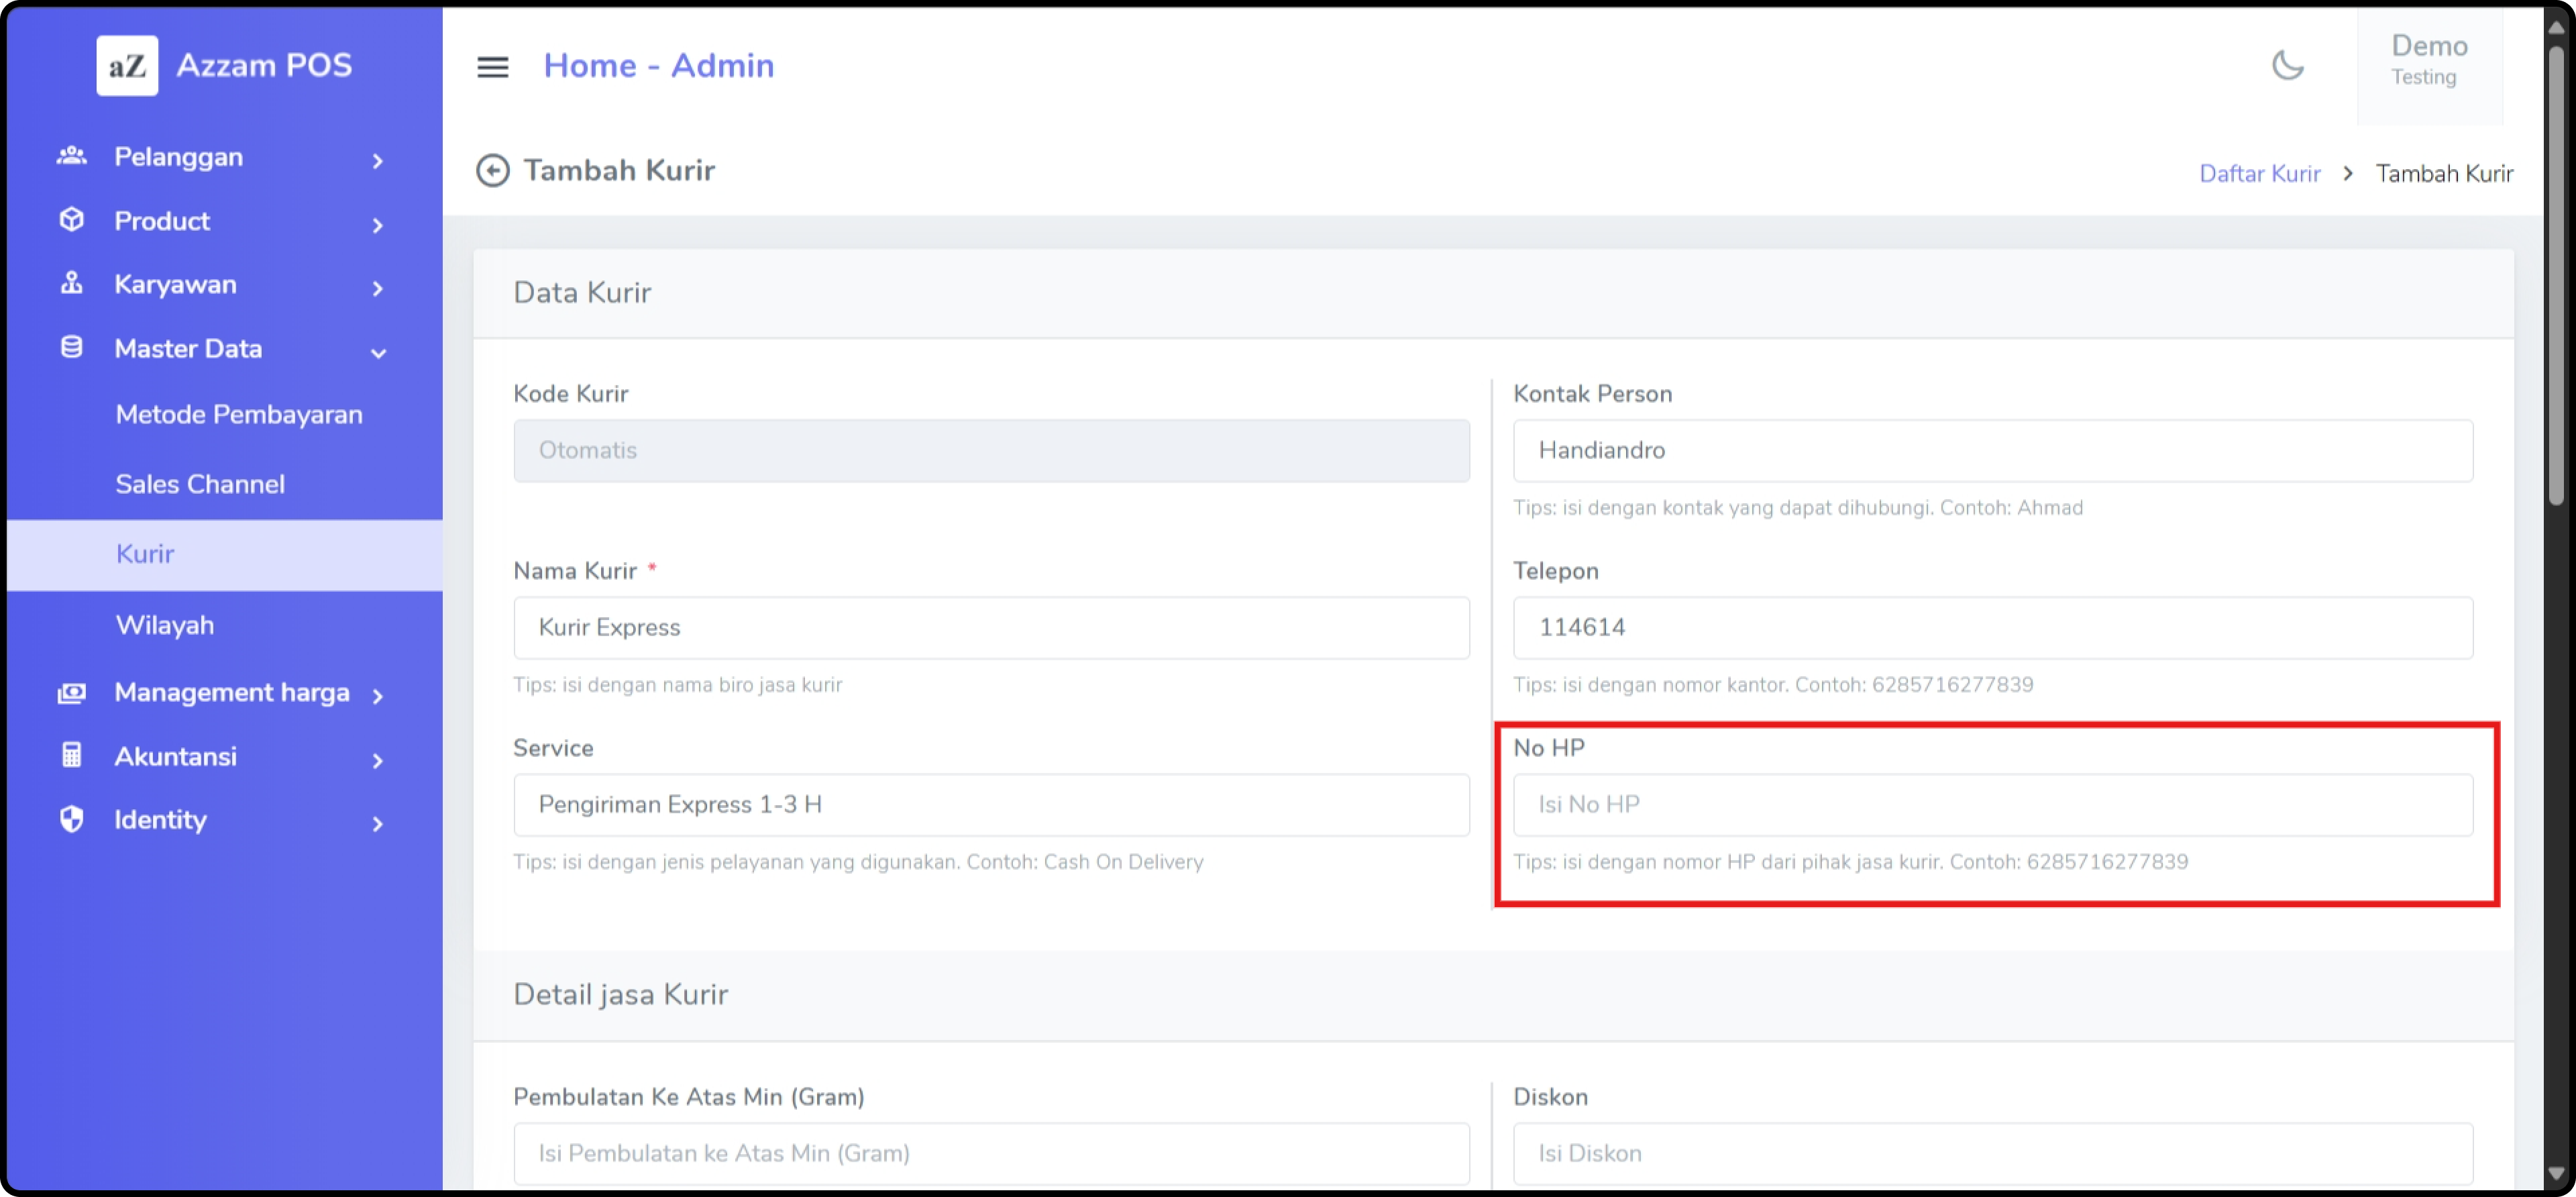The height and width of the screenshot is (1197, 2576).
Task: Click the Identity shield icon
Action: point(71,820)
